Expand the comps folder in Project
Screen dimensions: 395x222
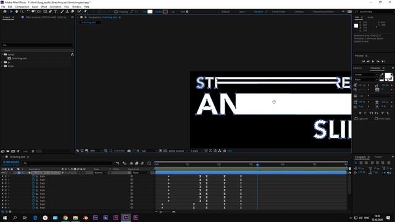[x=2, y=54]
